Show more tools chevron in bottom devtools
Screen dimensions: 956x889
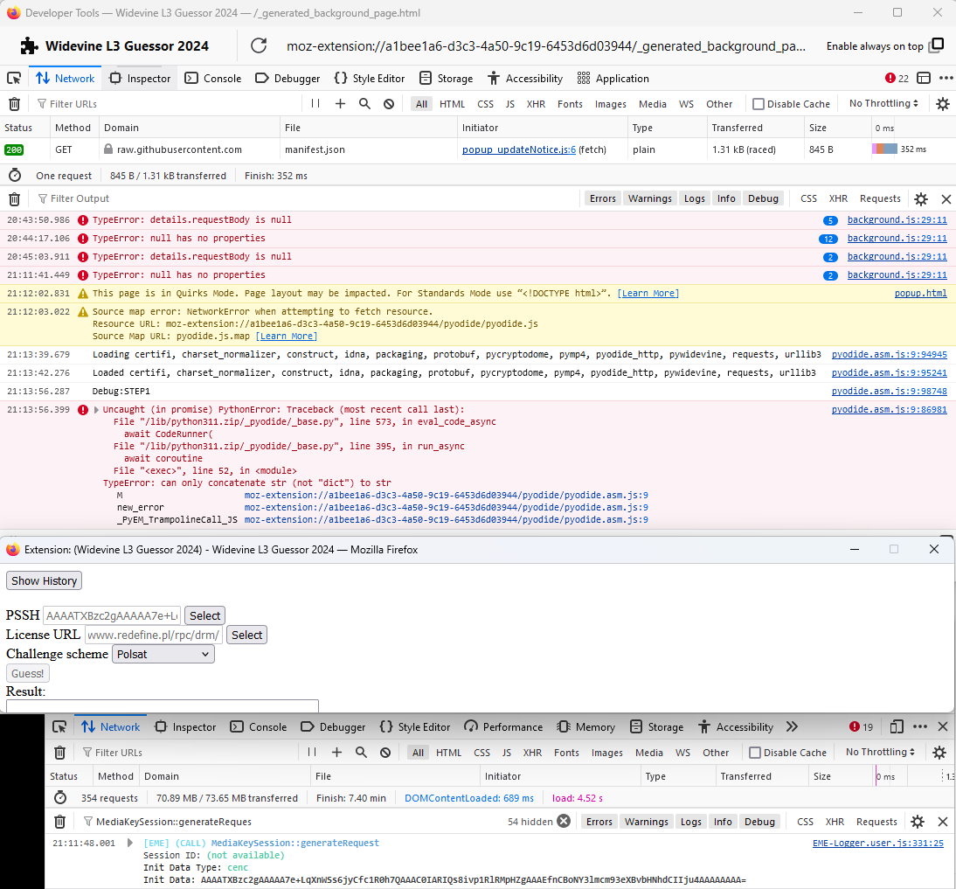pos(792,726)
